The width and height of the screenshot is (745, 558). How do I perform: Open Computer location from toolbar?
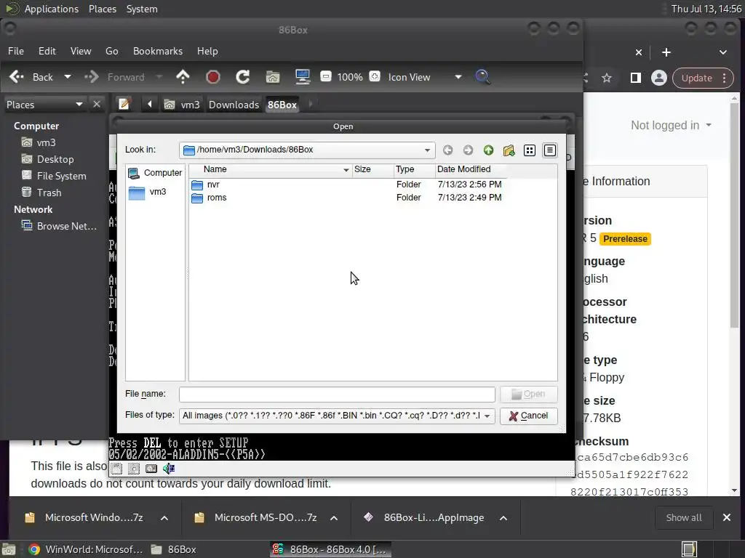click(x=303, y=77)
